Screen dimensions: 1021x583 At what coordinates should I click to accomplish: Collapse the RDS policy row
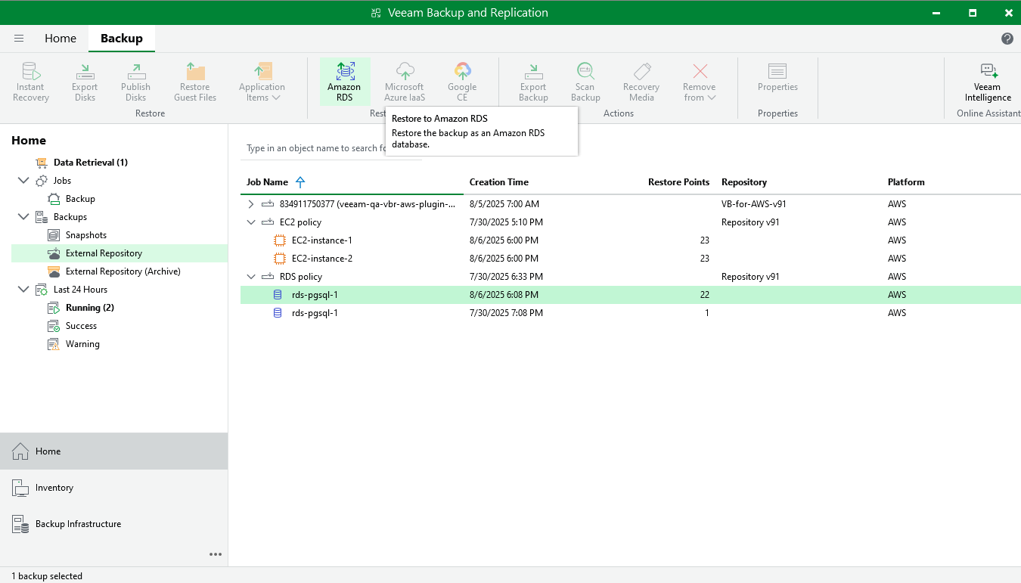[x=251, y=277]
